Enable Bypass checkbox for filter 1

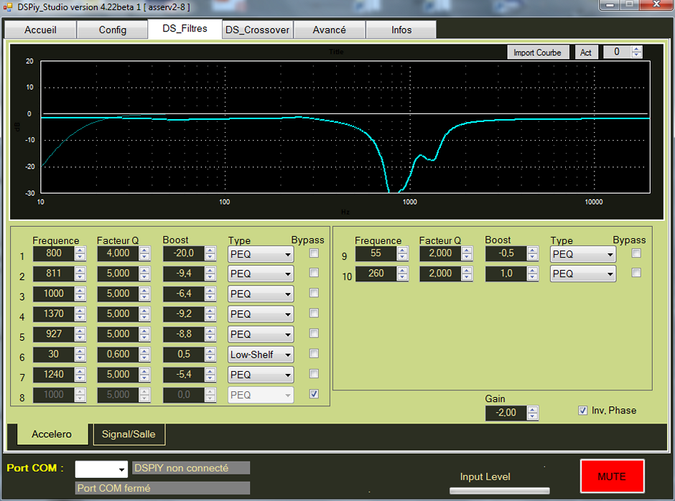tap(314, 253)
